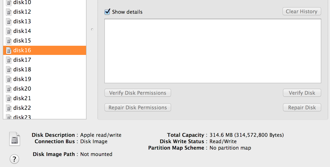The height and width of the screenshot is (167, 330).
Task: Select disk22 in the sidebar list
Action: pyautogui.click(x=45, y=108)
